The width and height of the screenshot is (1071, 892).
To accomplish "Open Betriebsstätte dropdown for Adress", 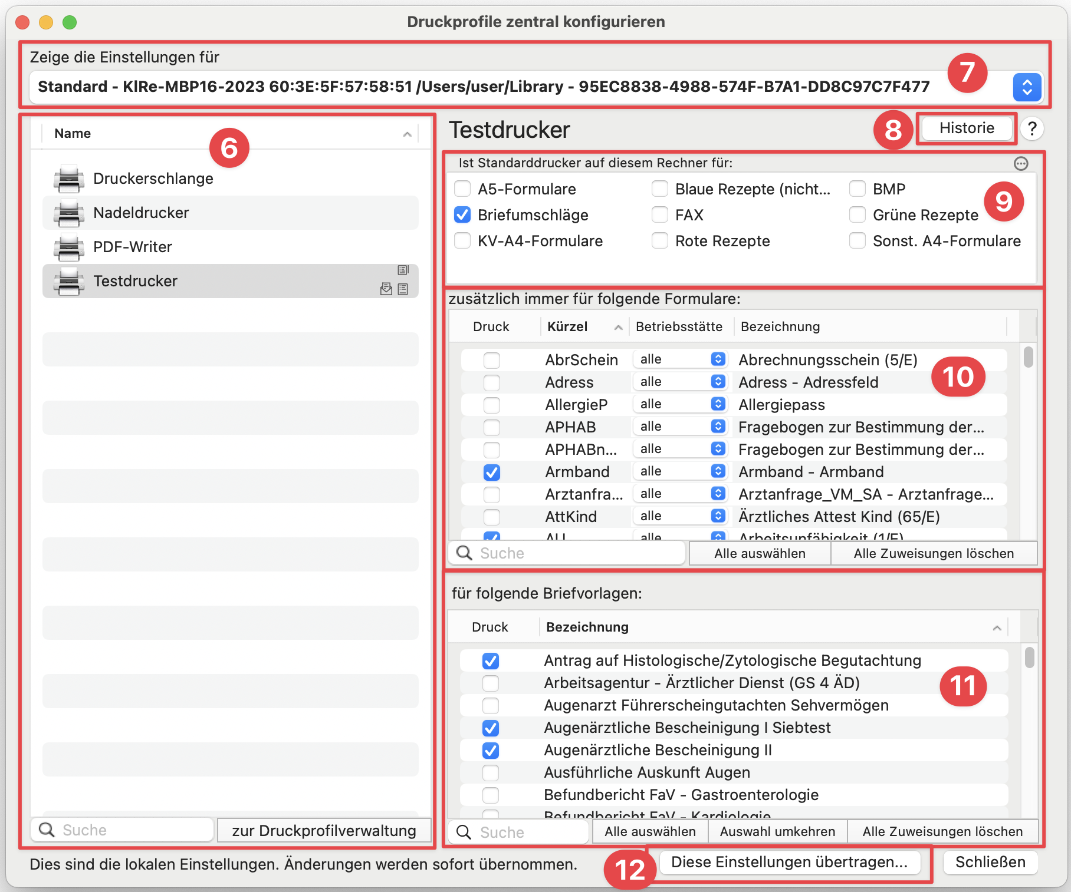I will click(679, 382).
